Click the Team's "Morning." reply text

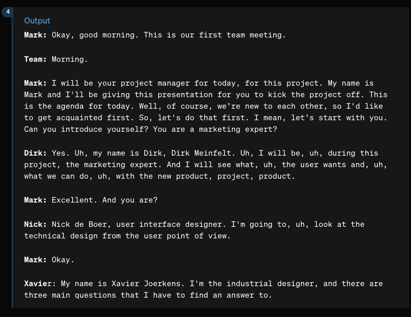pos(70,59)
